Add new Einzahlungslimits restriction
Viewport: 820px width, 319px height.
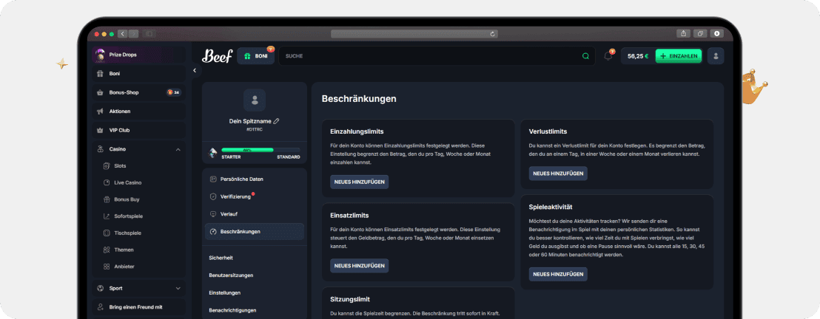pos(359,182)
